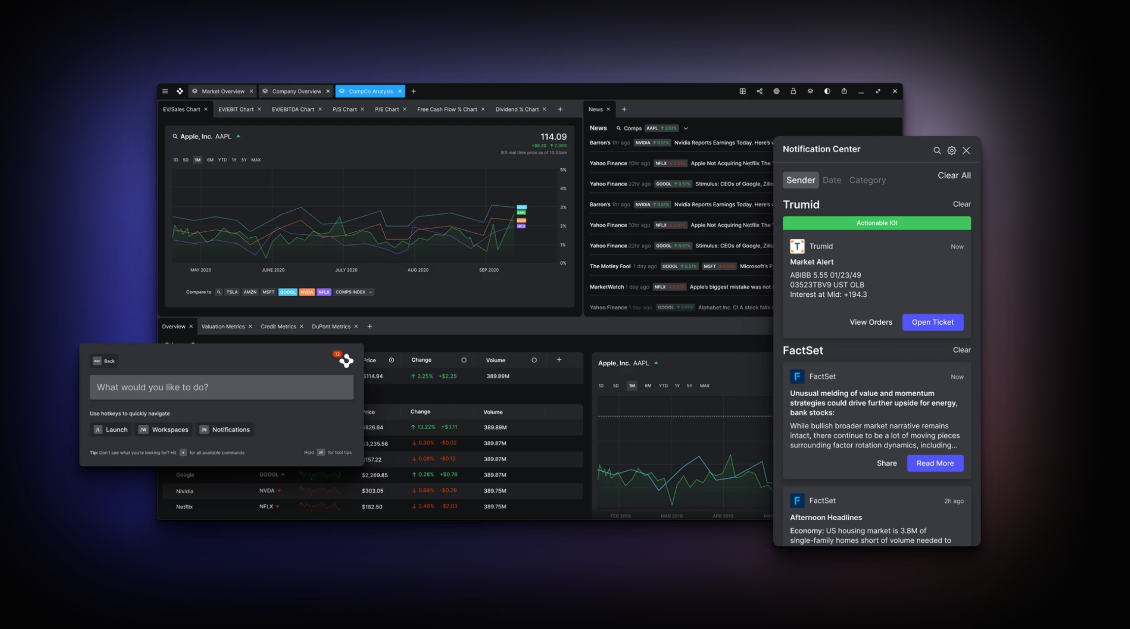Add a new column with plus icon
Viewport: 1130px width, 629px height.
pyautogui.click(x=559, y=360)
